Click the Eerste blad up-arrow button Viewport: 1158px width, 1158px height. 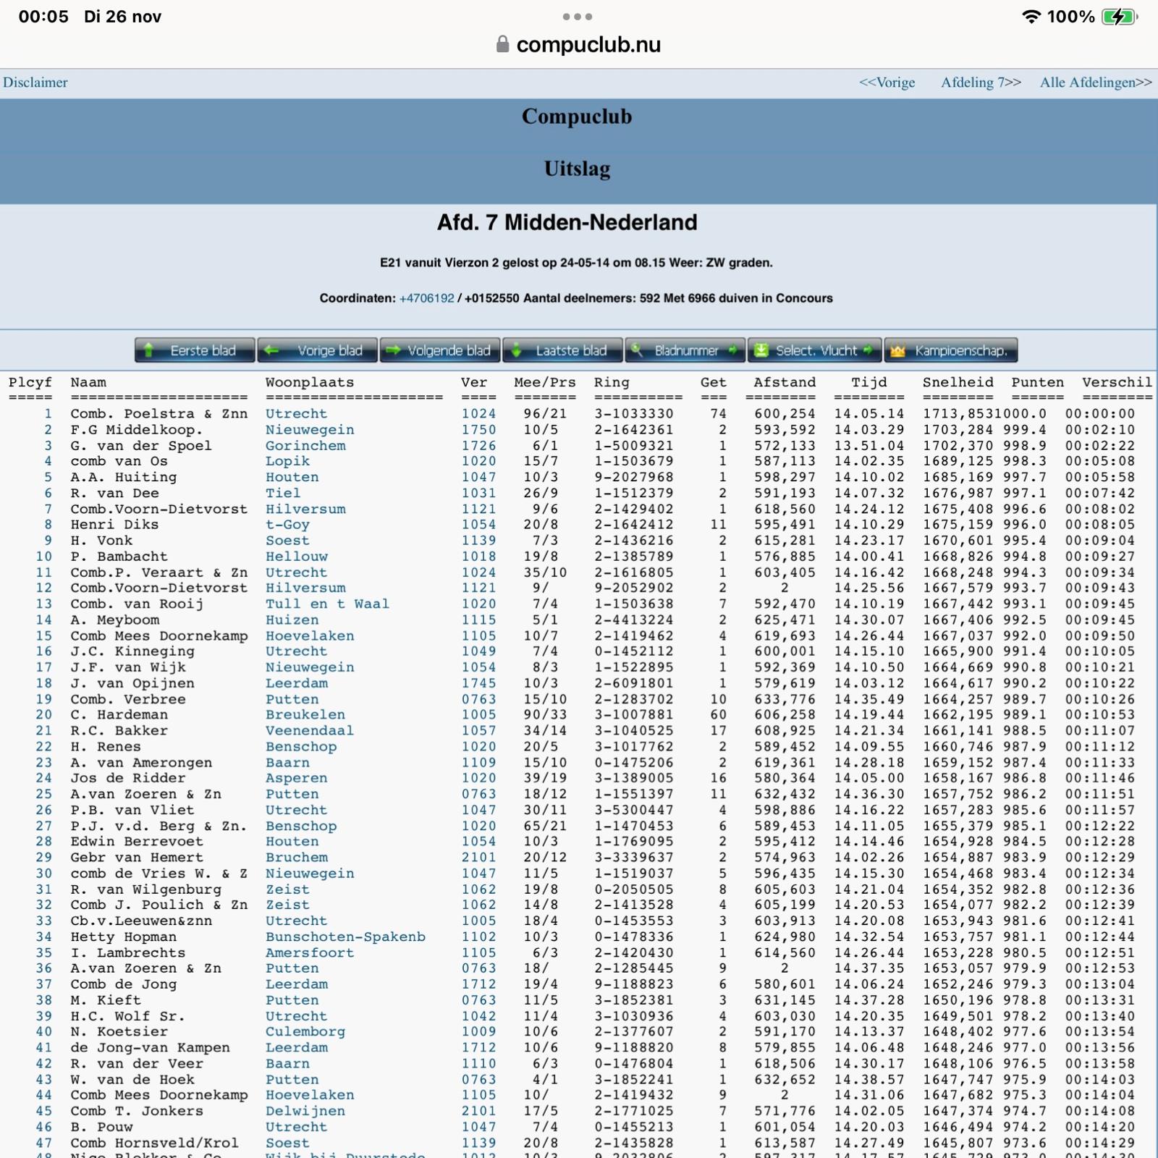(195, 350)
